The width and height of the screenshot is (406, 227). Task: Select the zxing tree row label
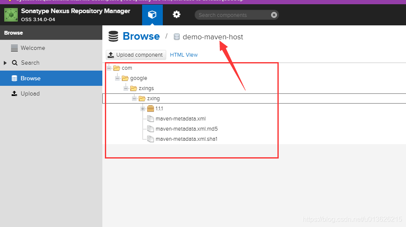point(153,98)
